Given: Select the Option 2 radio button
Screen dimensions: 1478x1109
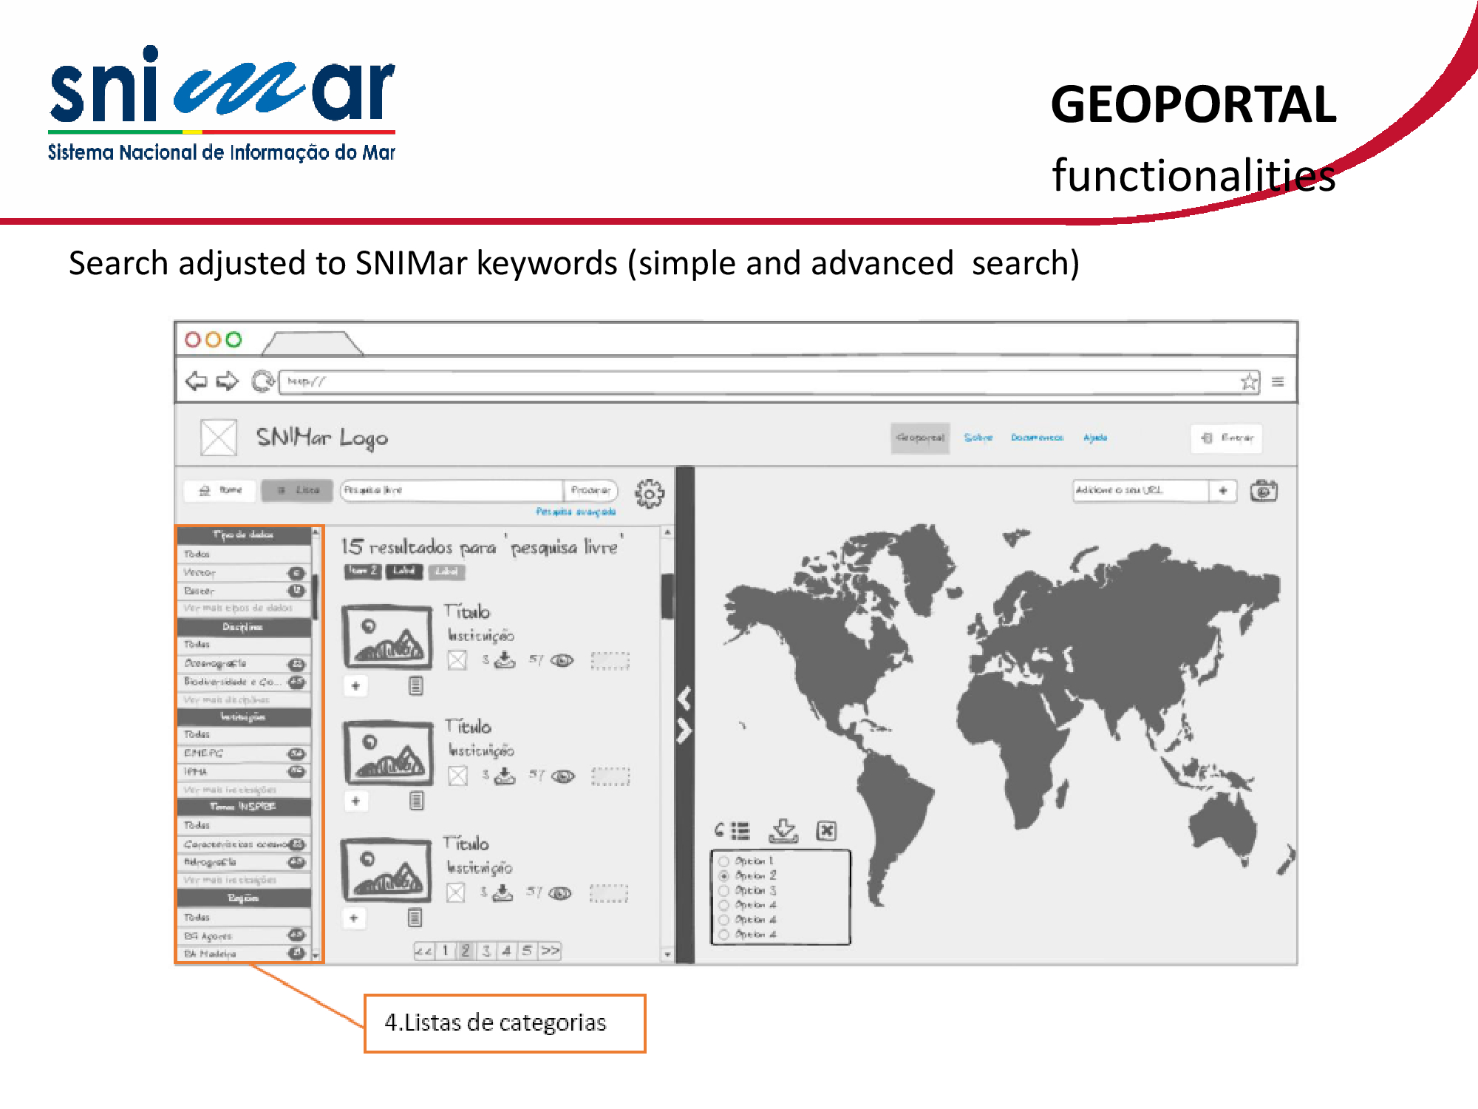Looking at the screenshot, I should tap(724, 876).
